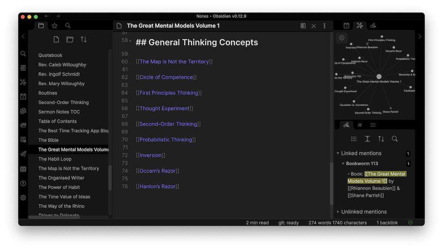Click git: ready in the status bar

click(x=289, y=223)
